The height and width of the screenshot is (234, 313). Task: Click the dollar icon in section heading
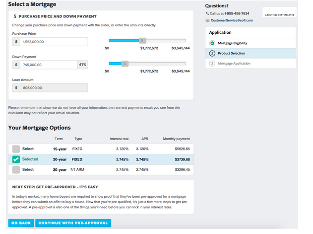[15, 16]
